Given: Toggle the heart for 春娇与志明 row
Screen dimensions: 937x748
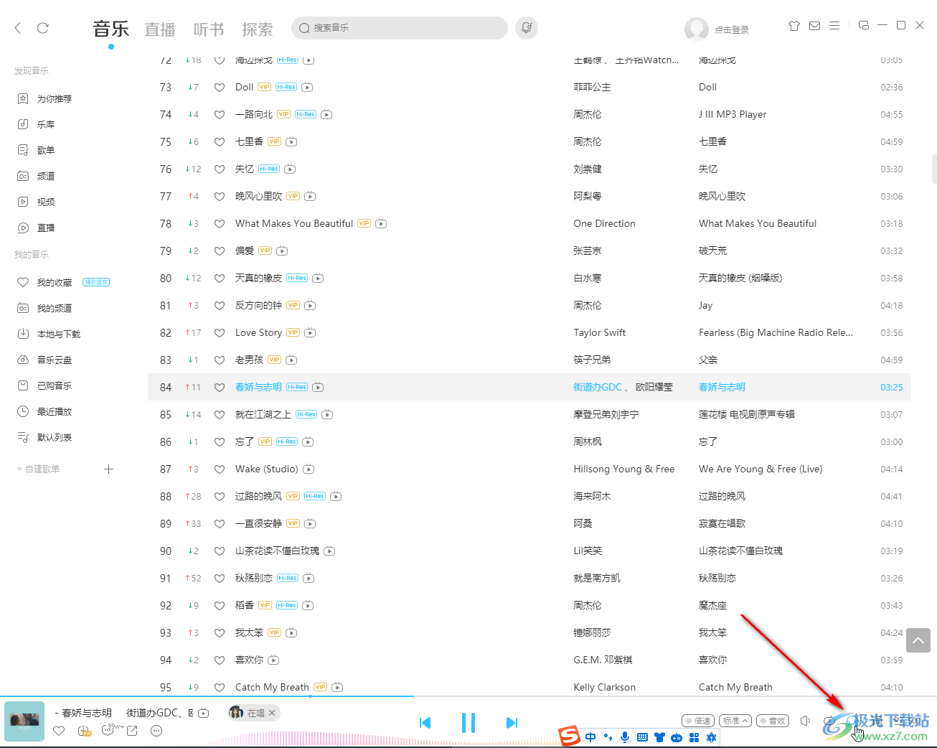Looking at the screenshot, I should tap(220, 388).
